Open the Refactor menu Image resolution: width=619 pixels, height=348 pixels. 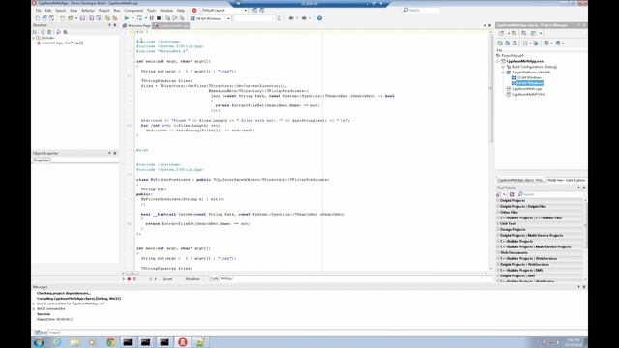[88, 11]
